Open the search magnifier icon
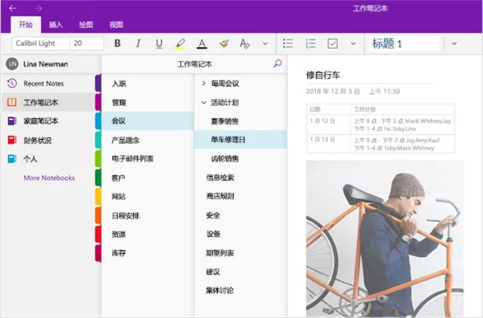Image resolution: width=483 pixels, height=318 pixels. click(277, 64)
